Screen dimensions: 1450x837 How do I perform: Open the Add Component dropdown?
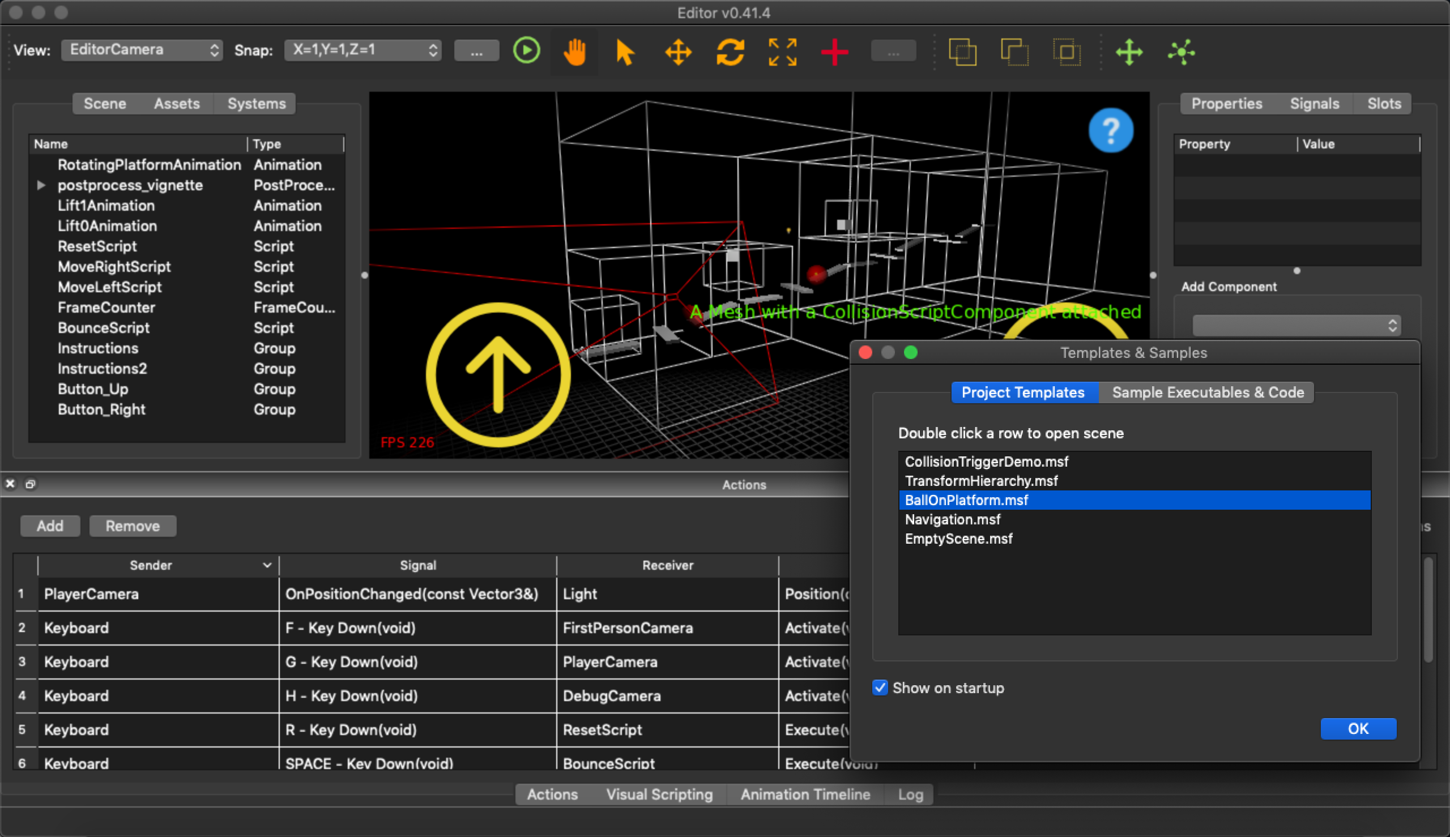pos(1296,326)
